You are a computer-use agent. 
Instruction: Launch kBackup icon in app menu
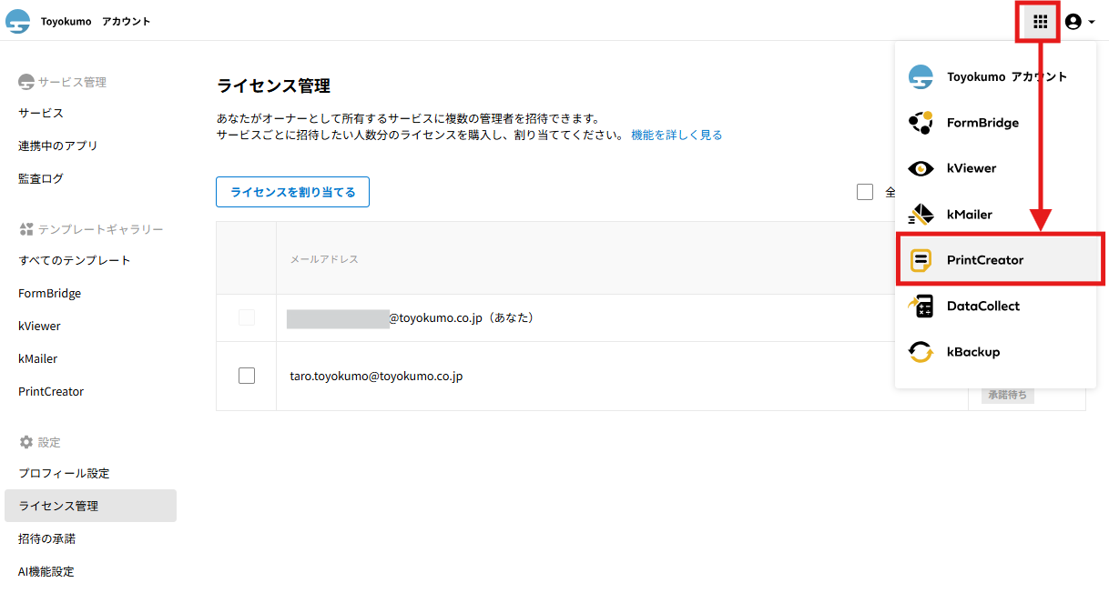coord(921,352)
